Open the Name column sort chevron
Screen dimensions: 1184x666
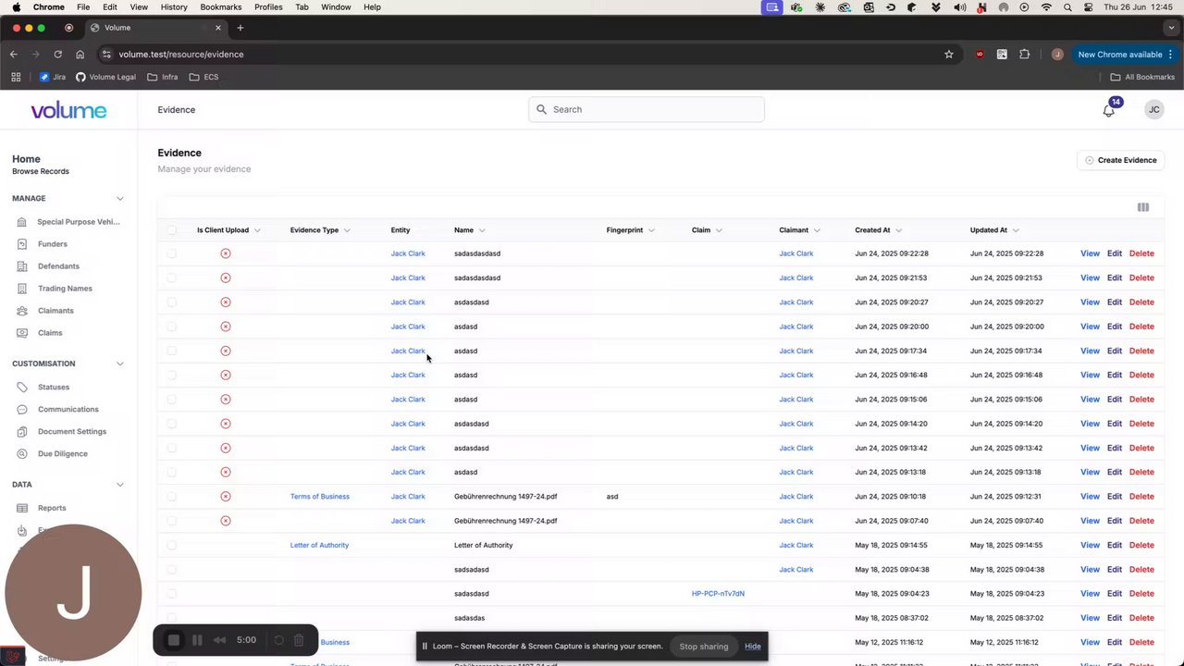(482, 230)
